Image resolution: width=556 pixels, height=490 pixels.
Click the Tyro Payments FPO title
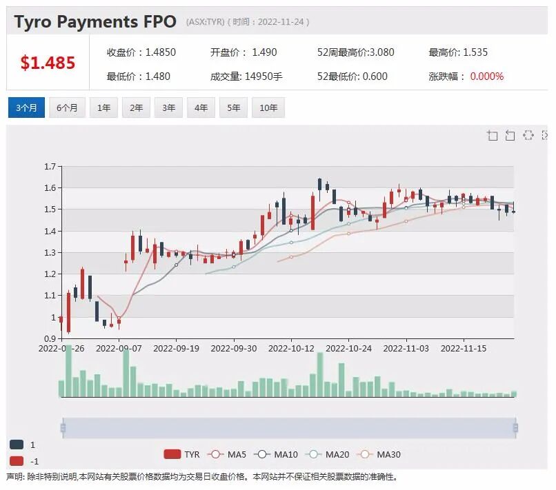[x=95, y=21]
